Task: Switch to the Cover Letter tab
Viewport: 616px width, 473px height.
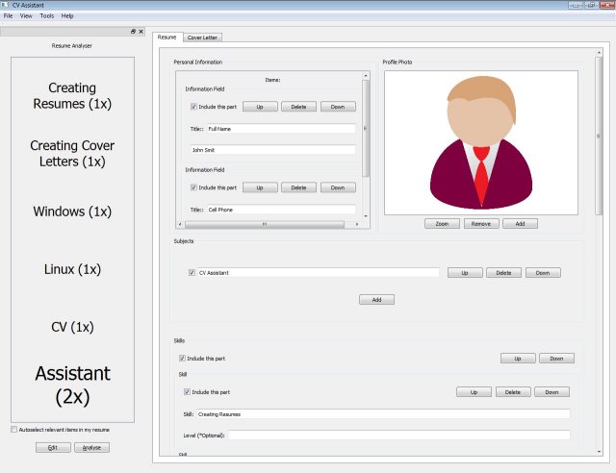Action: pyautogui.click(x=202, y=37)
